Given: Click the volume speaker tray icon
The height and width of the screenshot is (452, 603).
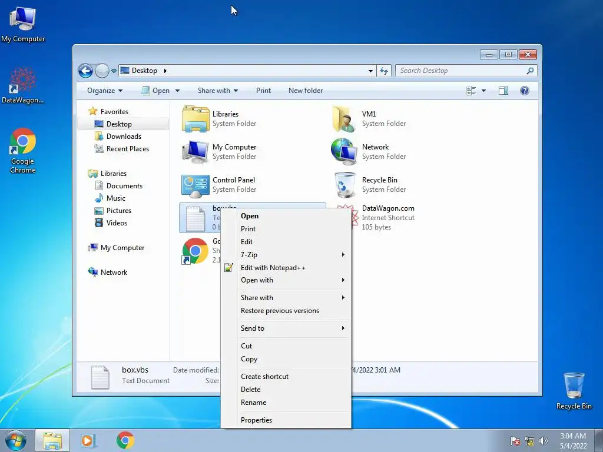Looking at the screenshot, I should pos(543,441).
